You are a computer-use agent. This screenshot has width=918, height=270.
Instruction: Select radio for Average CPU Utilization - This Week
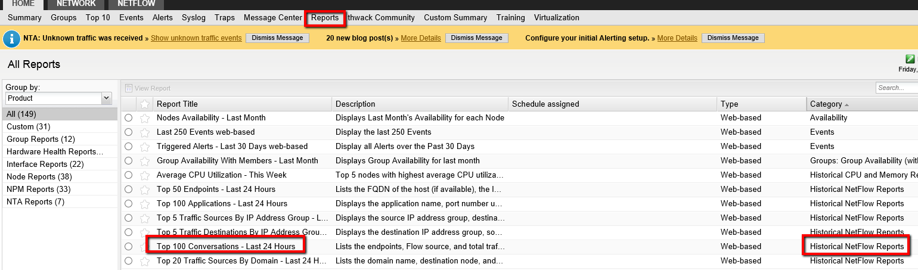pyautogui.click(x=129, y=175)
